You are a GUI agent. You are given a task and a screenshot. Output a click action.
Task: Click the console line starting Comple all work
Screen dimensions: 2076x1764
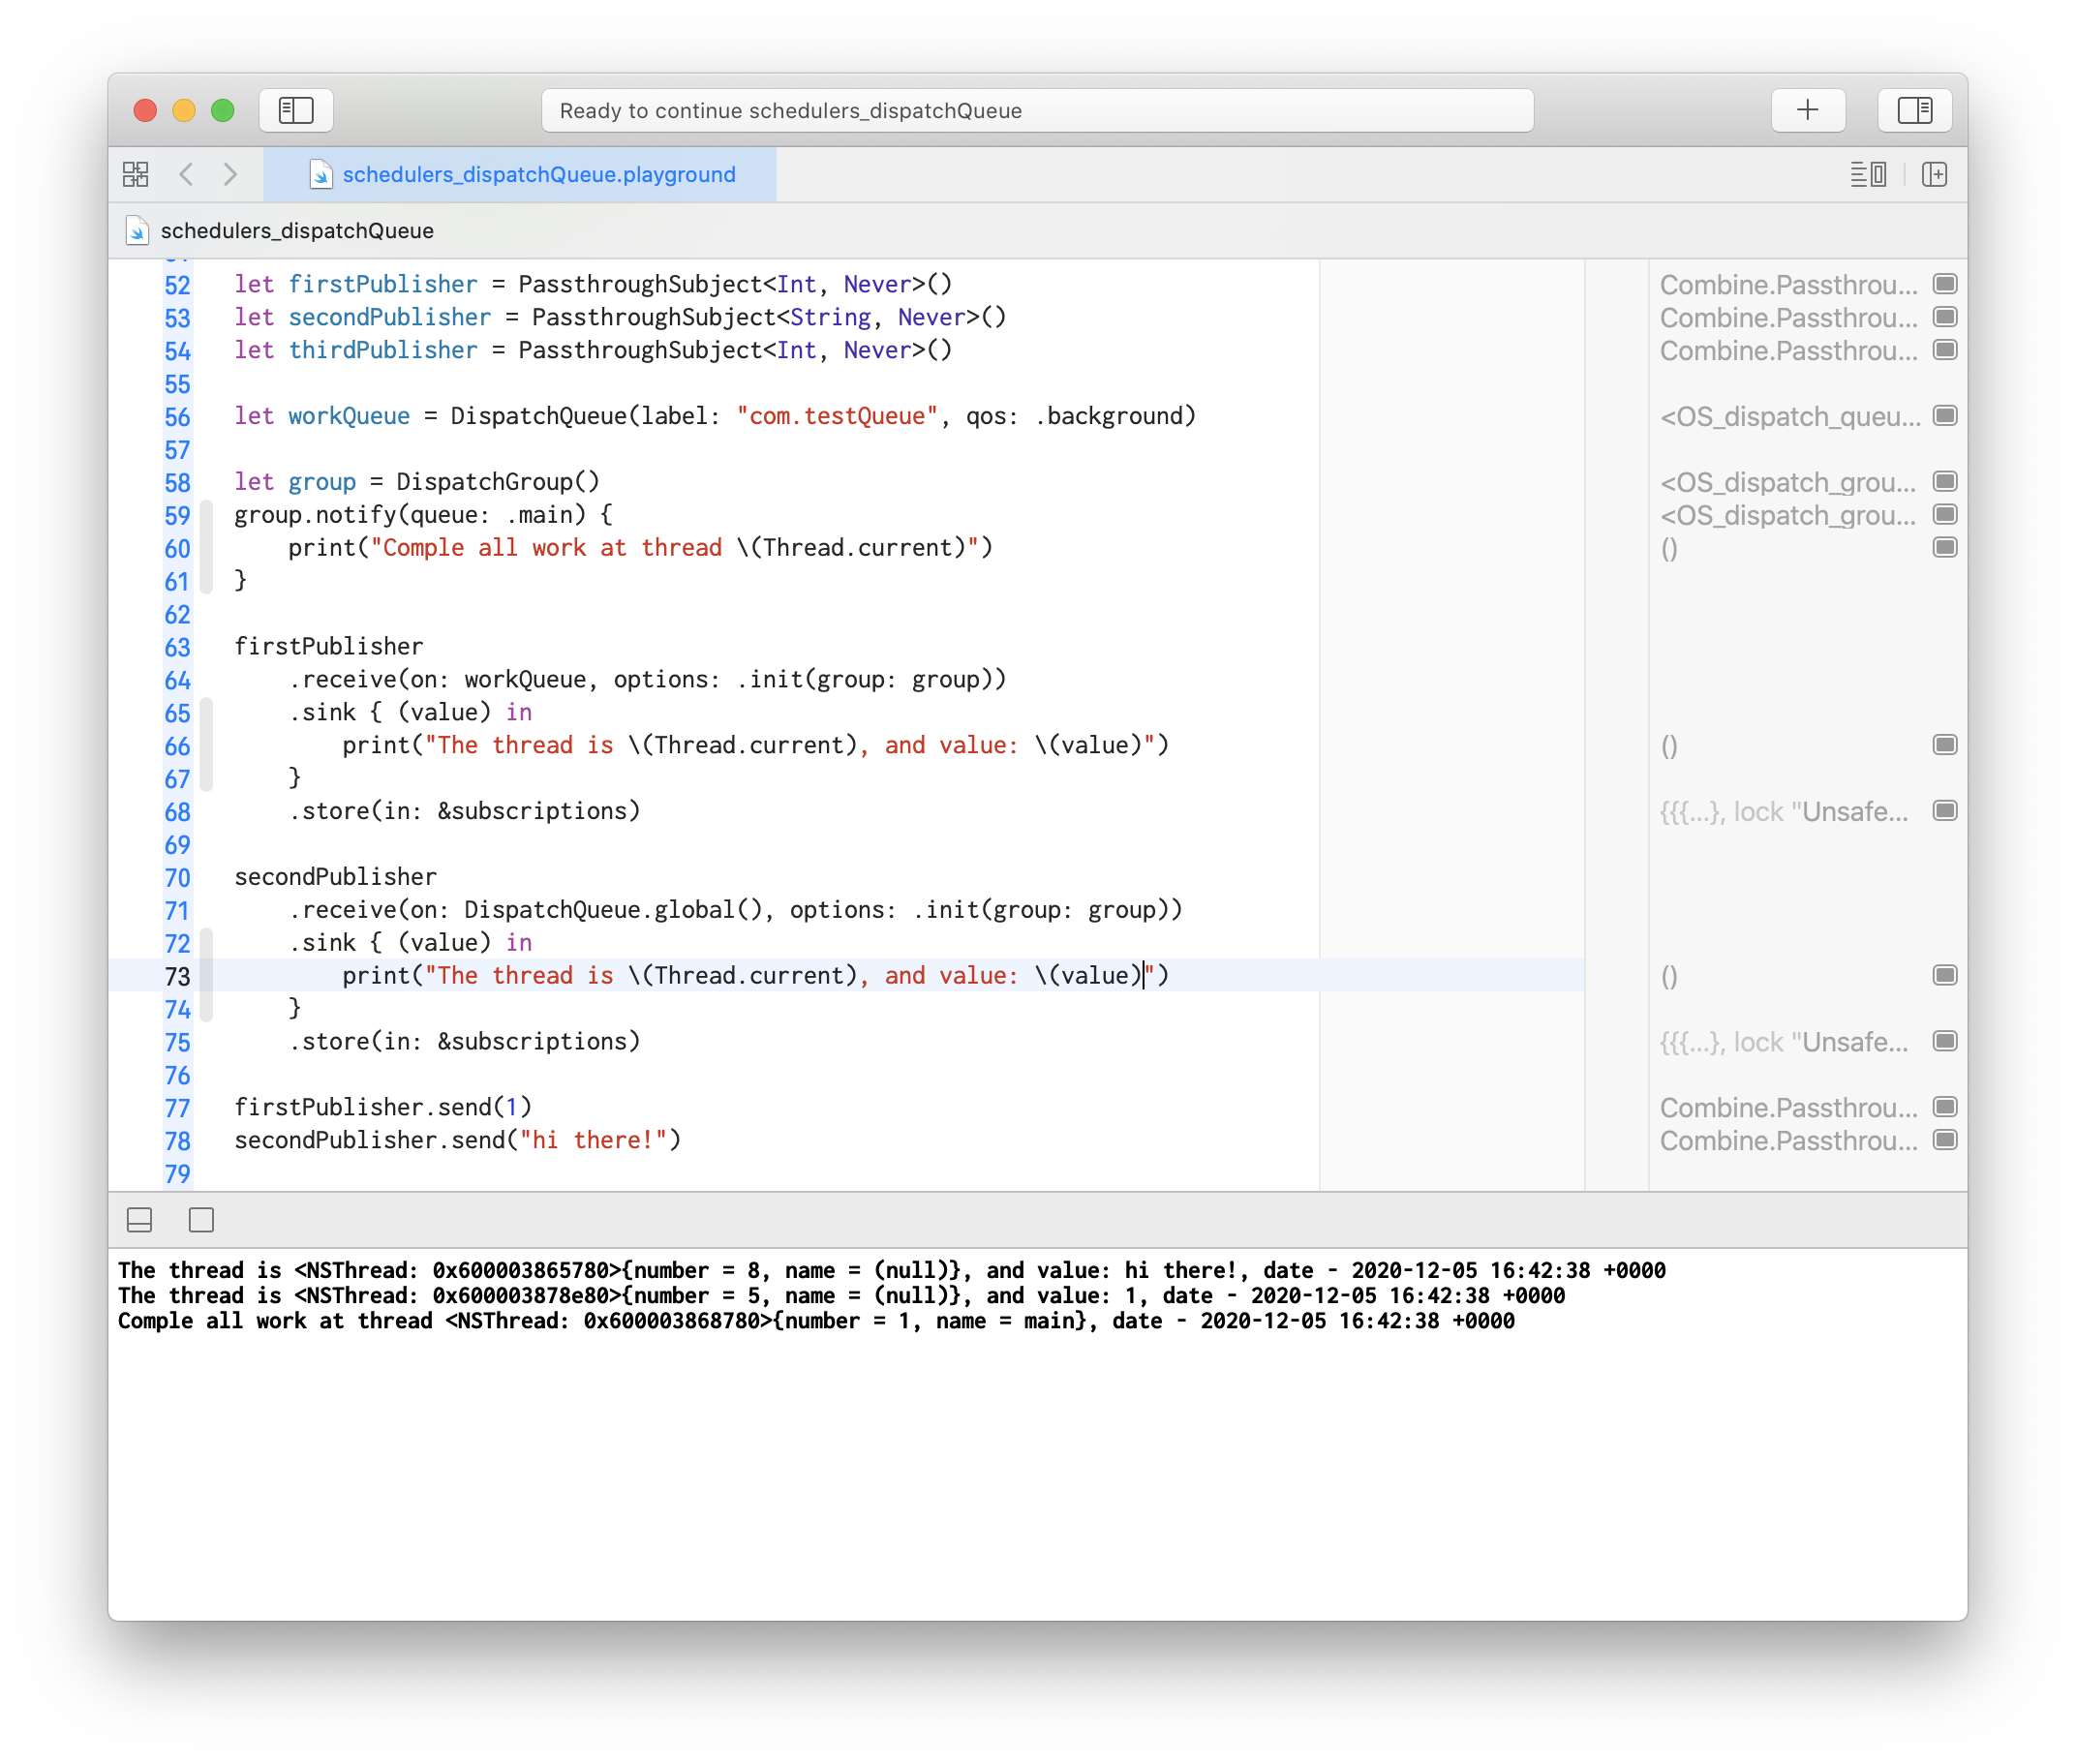[816, 1321]
